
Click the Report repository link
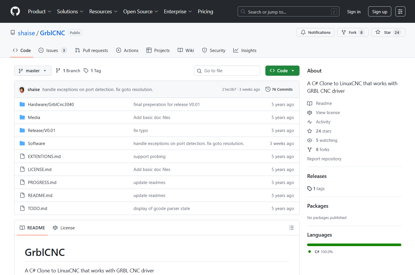324,159
